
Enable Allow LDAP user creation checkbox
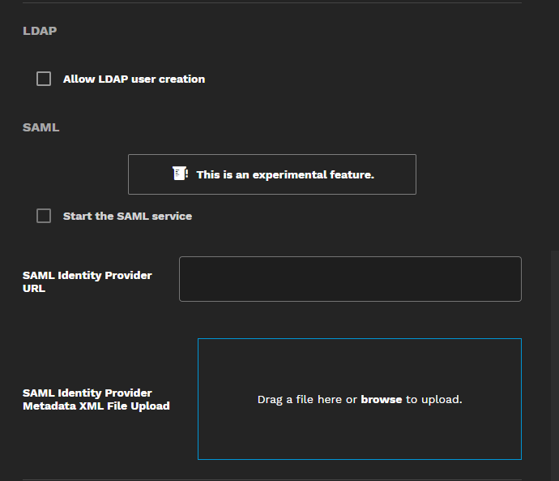[x=44, y=79]
